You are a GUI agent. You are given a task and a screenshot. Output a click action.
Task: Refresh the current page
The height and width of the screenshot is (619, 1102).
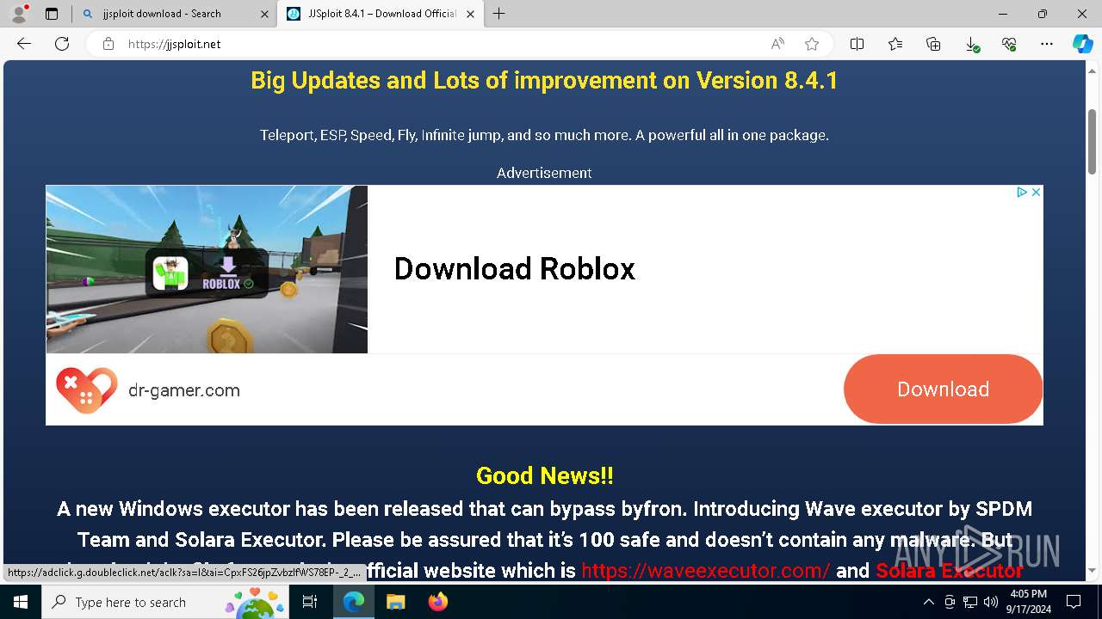[x=62, y=44]
